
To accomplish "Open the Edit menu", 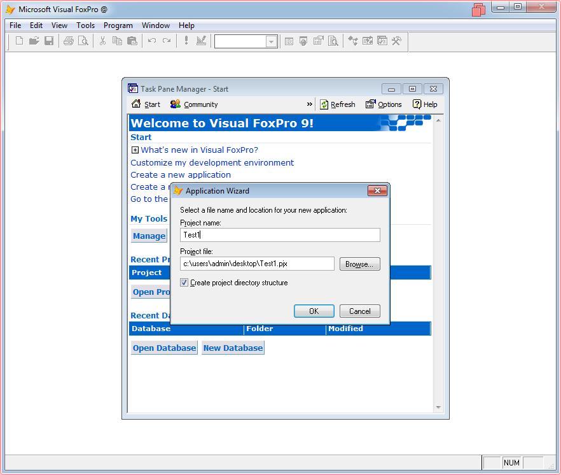I will 36,25.
